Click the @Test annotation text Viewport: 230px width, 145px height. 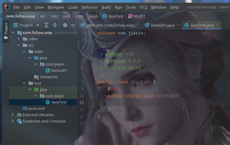(x=114, y=89)
